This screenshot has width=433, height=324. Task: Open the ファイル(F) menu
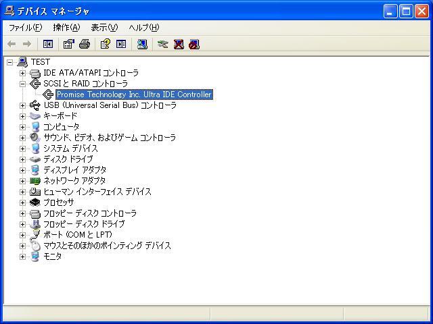click(25, 28)
